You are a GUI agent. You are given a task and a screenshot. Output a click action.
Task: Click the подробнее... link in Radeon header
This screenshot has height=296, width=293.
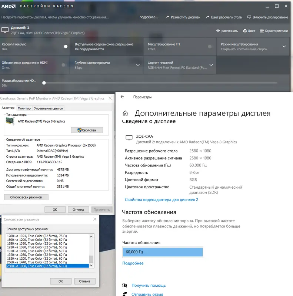pyautogui.click(x=149, y=17)
